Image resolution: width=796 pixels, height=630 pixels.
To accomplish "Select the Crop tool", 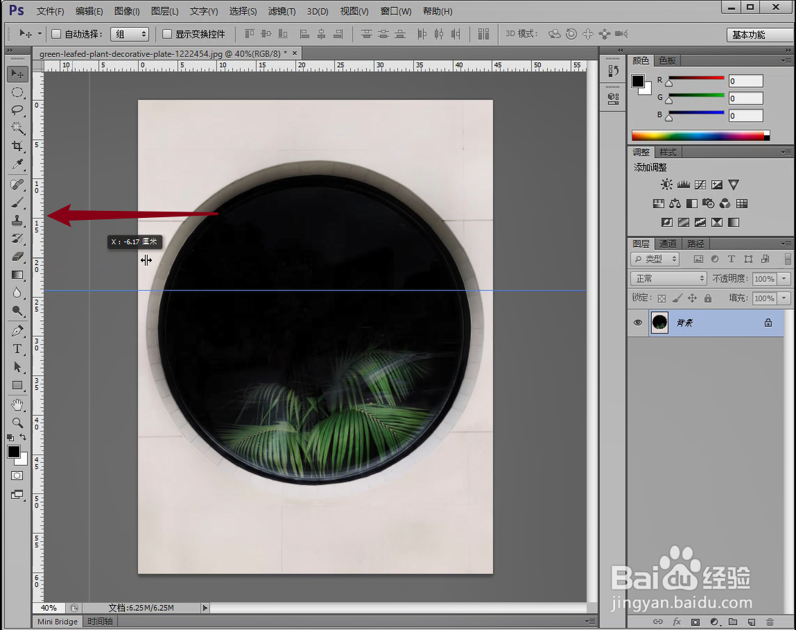I will coord(17,147).
